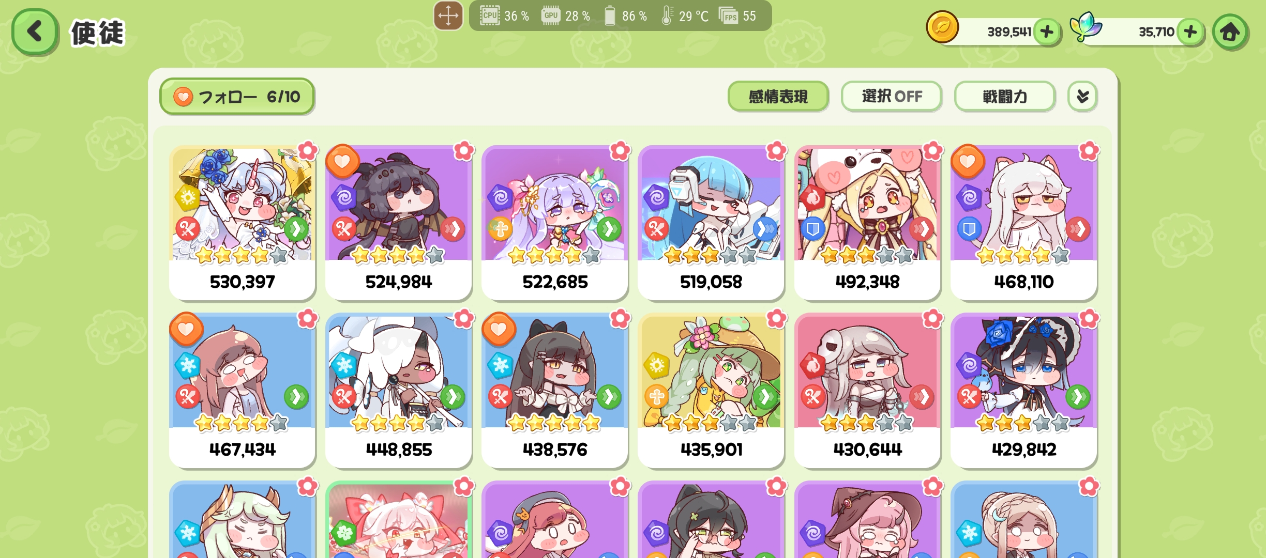Go back using the green arrow button
Viewport: 1266px width, 558px height.
pyautogui.click(x=35, y=32)
